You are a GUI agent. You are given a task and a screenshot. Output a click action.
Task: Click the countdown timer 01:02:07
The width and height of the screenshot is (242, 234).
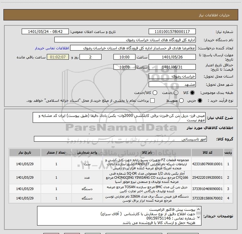[58, 57]
